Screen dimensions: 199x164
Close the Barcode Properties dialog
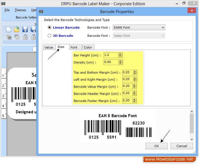pyautogui.click(x=192, y=10)
